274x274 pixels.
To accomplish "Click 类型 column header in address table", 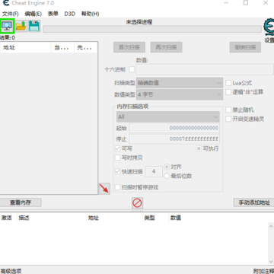I will (155, 218).
